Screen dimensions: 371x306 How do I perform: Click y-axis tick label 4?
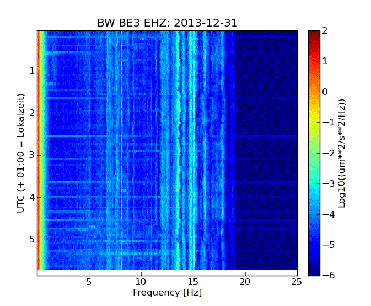32,197
